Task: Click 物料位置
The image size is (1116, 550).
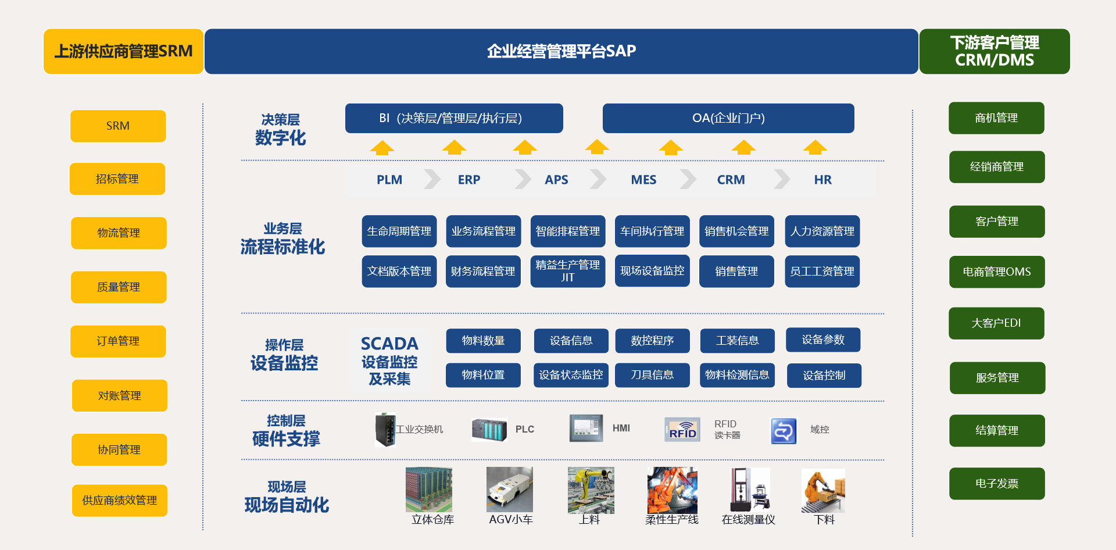Action: (x=483, y=376)
